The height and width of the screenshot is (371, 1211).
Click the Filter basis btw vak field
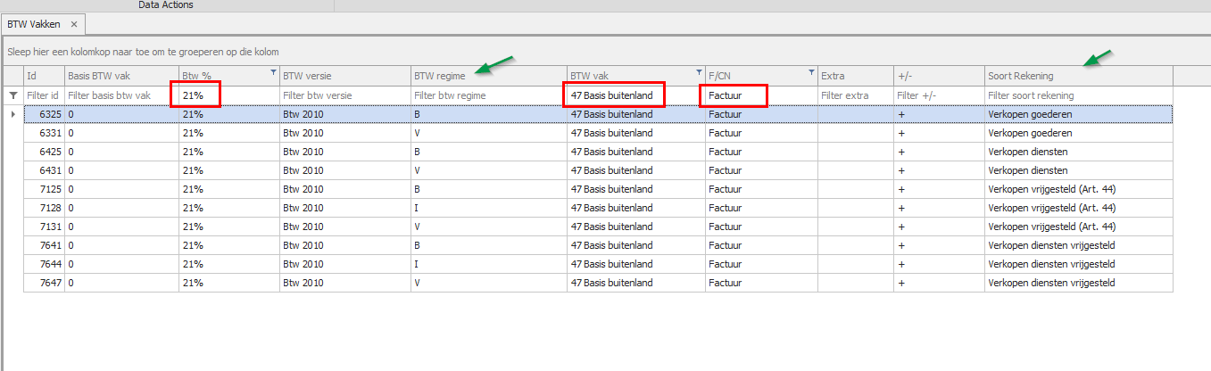pos(121,95)
